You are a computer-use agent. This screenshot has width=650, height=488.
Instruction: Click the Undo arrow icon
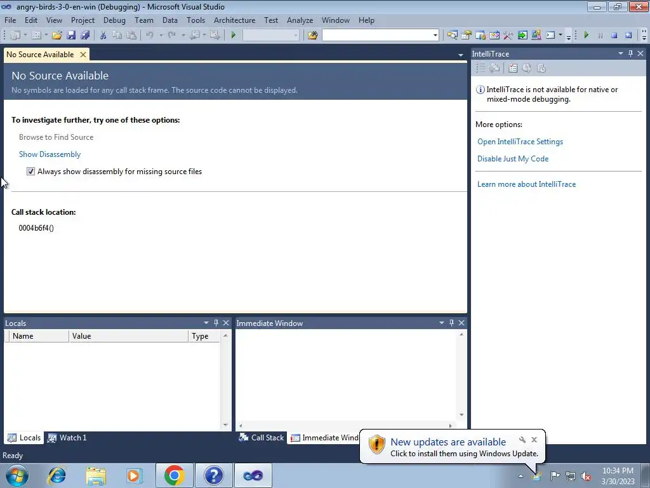point(150,36)
